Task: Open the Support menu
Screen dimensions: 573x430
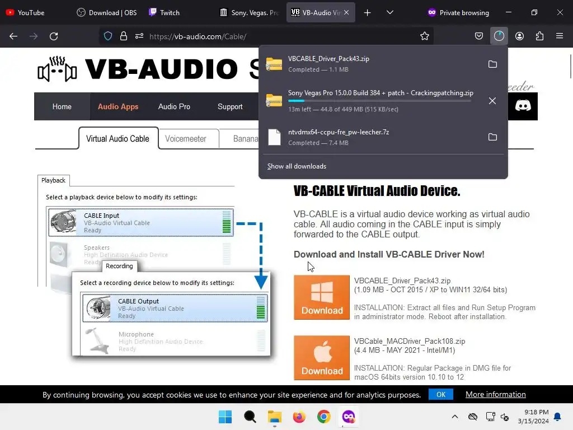Action: click(230, 106)
